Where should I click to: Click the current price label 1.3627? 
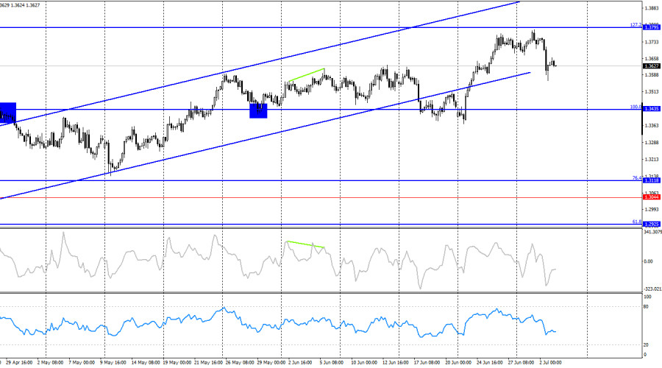651,66
